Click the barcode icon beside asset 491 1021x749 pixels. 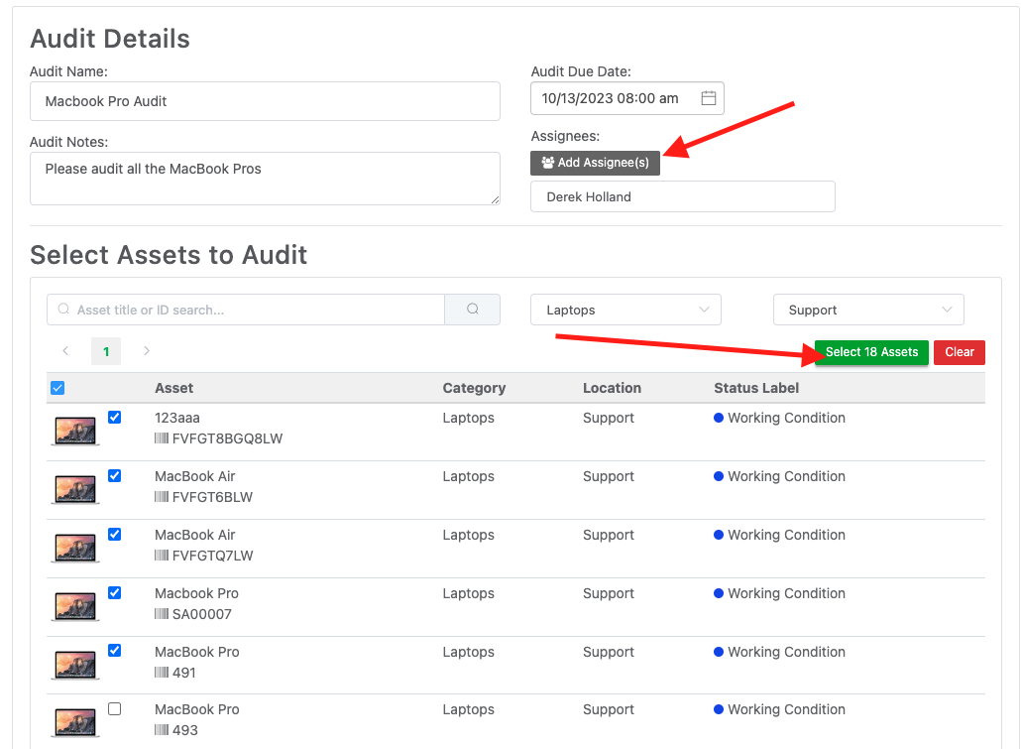(x=161, y=673)
